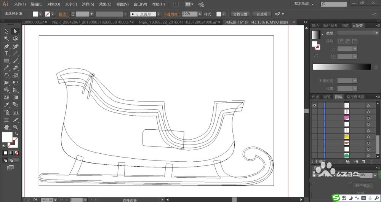Select the Line Segment tool
Viewport: 381px width, 202px height.
coord(15,53)
